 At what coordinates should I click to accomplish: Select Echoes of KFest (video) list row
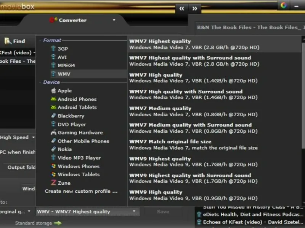(x=251, y=222)
